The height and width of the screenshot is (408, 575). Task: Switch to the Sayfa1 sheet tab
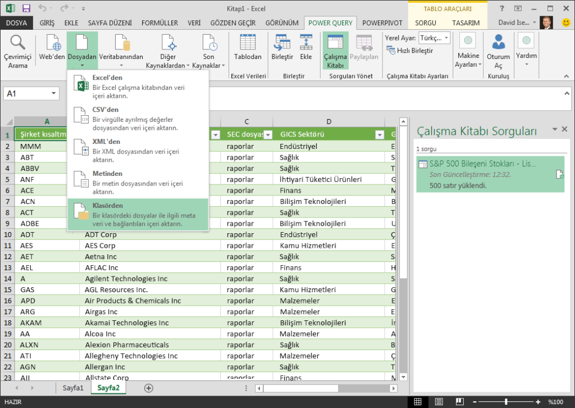73,388
